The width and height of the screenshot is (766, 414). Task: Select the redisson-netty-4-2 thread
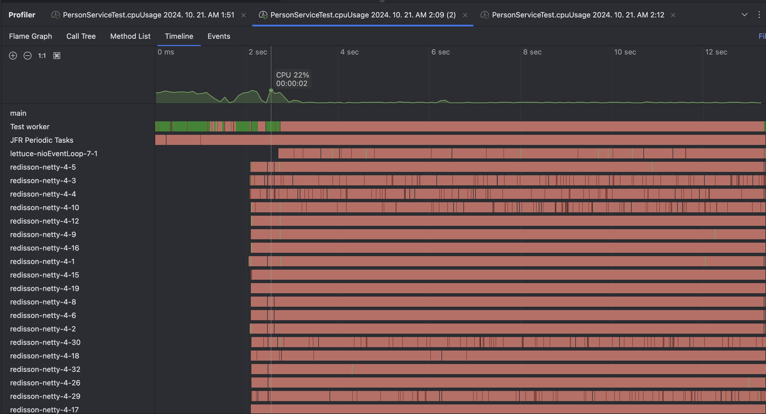tap(43, 329)
